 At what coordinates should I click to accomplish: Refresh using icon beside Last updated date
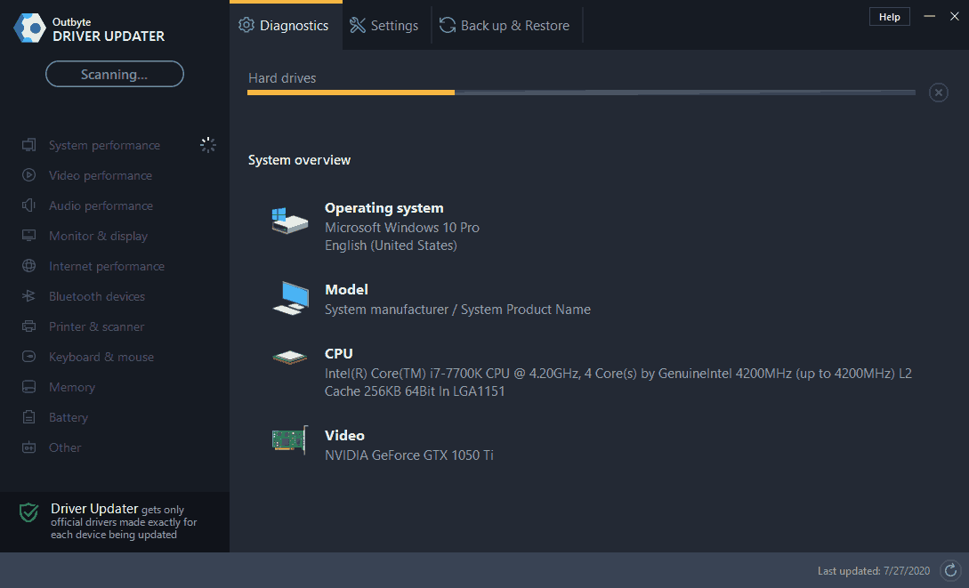coord(949,570)
